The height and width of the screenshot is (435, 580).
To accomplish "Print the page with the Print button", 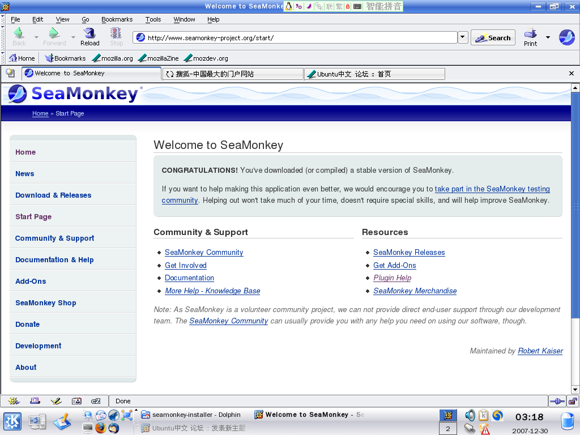I will coord(530,37).
